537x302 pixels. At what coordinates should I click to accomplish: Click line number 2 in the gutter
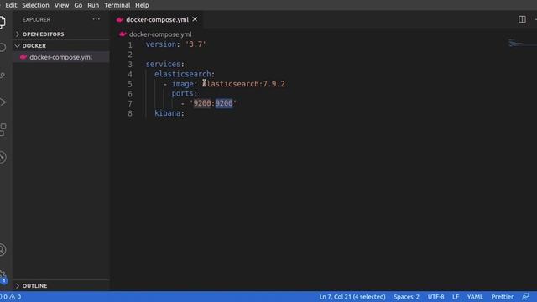click(x=130, y=55)
